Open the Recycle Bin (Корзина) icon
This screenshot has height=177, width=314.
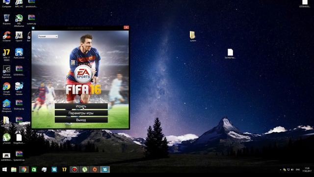tap(6, 19)
